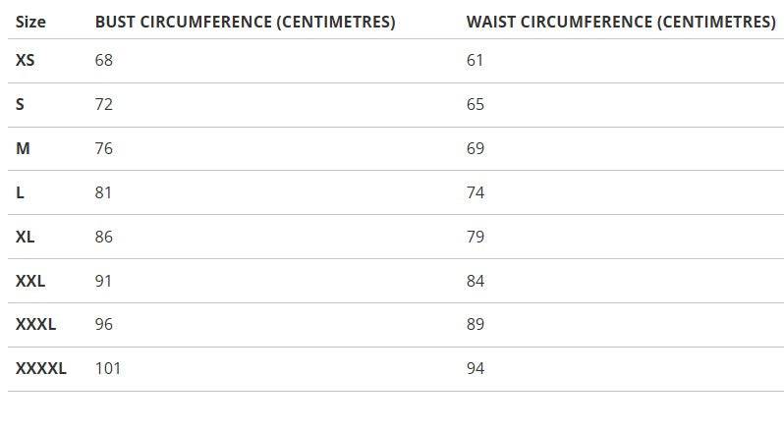Select the XXXL size label
Viewport: 784px width, 429px height.
(x=36, y=325)
